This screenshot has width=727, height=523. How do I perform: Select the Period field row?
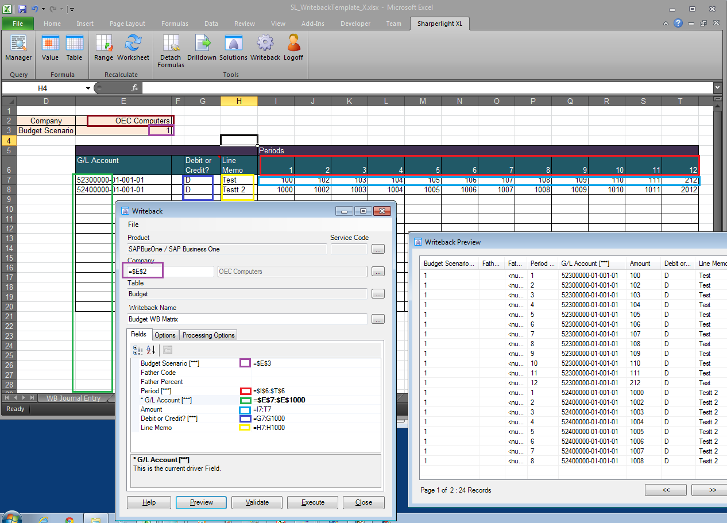tap(256, 391)
